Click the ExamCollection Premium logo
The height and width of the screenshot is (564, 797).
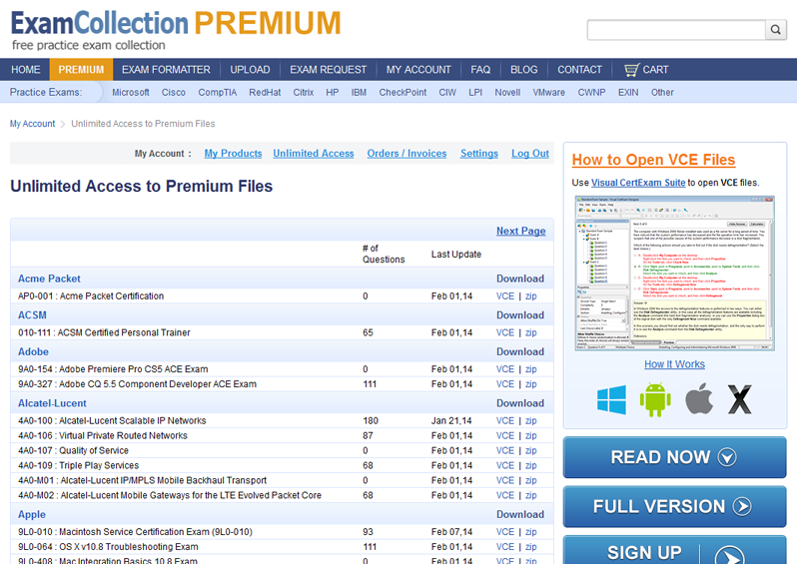(x=176, y=31)
